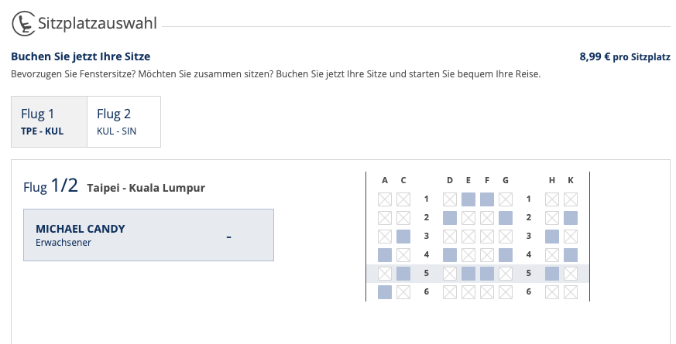Image resolution: width=676 pixels, height=344 pixels.
Task: Select available window seat 6A
Action: pos(385,292)
